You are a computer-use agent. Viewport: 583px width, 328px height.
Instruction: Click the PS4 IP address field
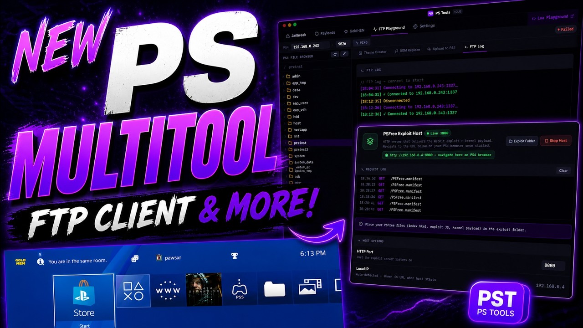click(x=311, y=46)
